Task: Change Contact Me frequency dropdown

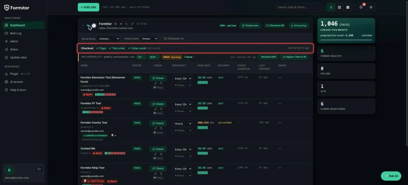Action: [x=182, y=149]
